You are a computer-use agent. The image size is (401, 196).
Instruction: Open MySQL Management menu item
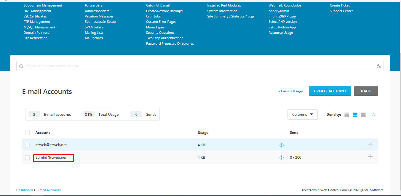(39, 27)
